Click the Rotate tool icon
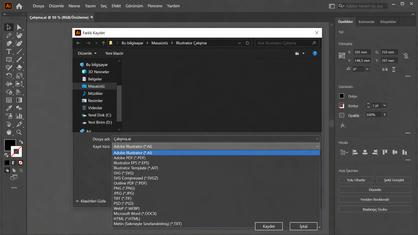Screen dimensions: 418x235 point(9,76)
